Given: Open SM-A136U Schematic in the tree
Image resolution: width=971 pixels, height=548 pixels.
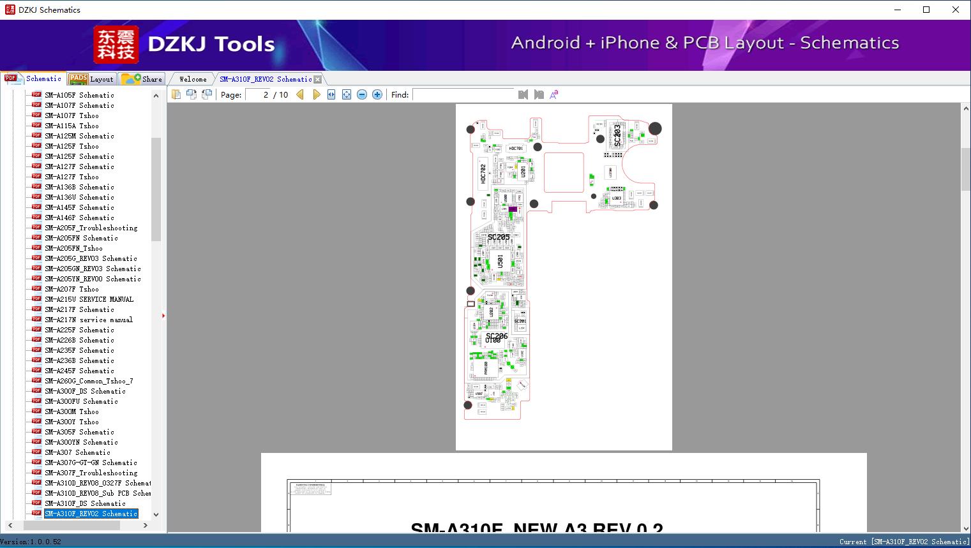Looking at the screenshot, I should coord(79,197).
